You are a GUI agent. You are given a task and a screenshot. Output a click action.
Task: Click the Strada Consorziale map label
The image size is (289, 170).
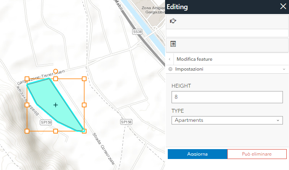click(104, 149)
